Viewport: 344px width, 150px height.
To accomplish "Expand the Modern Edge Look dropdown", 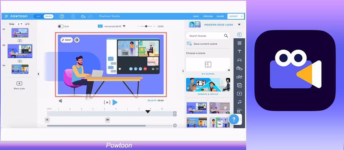I will (239, 25).
